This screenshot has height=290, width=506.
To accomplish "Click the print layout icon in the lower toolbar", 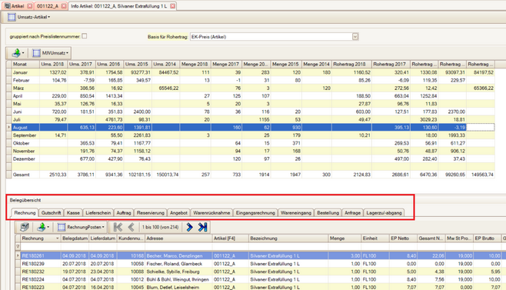I will coord(25,228).
